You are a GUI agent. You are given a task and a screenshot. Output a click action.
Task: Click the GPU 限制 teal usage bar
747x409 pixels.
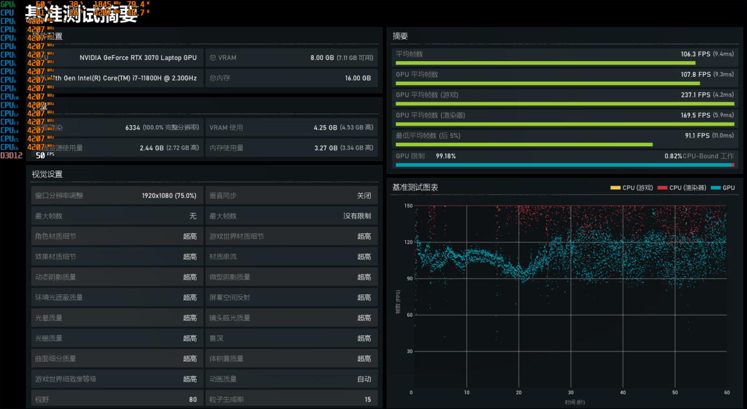tap(563, 165)
